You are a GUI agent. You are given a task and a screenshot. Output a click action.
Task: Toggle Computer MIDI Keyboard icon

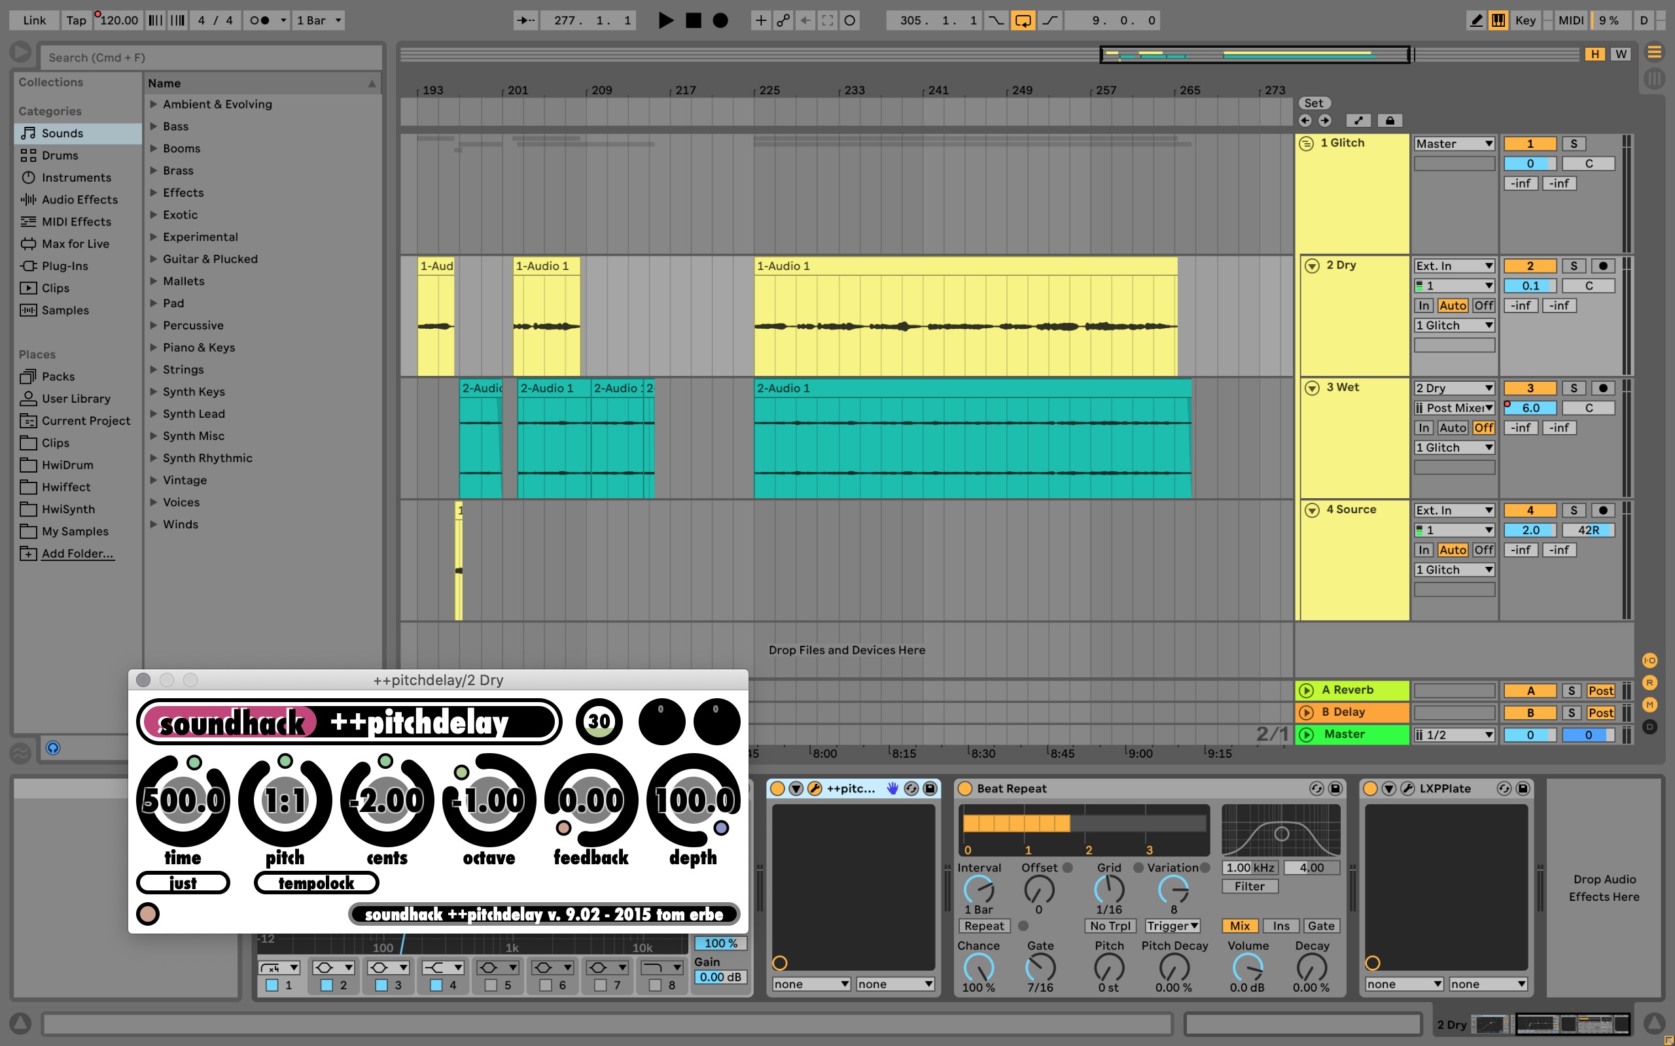(x=1498, y=21)
